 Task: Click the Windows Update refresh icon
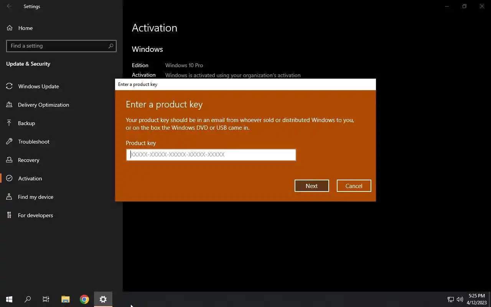[10, 86]
